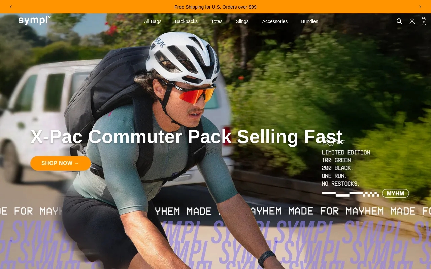Open the All Bags menu
431x269 pixels.
coord(153,21)
